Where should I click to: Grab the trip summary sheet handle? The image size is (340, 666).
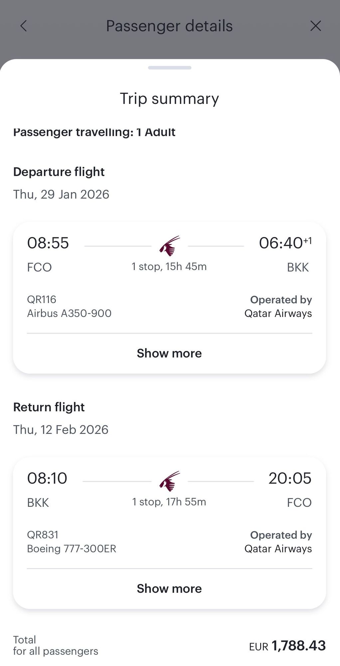170,68
